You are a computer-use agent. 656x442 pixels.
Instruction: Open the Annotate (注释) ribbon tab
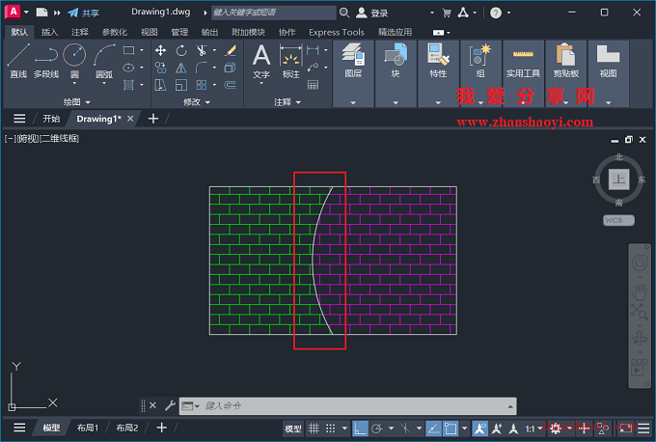[x=79, y=32]
